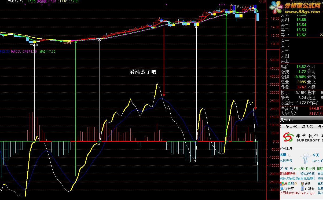The height and width of the screenshot is (200, 323).
Task: Click the 外盘 6767 value
Action: 302,87
